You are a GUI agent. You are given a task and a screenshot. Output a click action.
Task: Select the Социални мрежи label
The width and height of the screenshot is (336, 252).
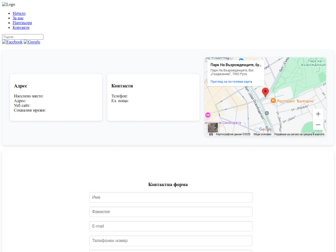click(30, 110)
